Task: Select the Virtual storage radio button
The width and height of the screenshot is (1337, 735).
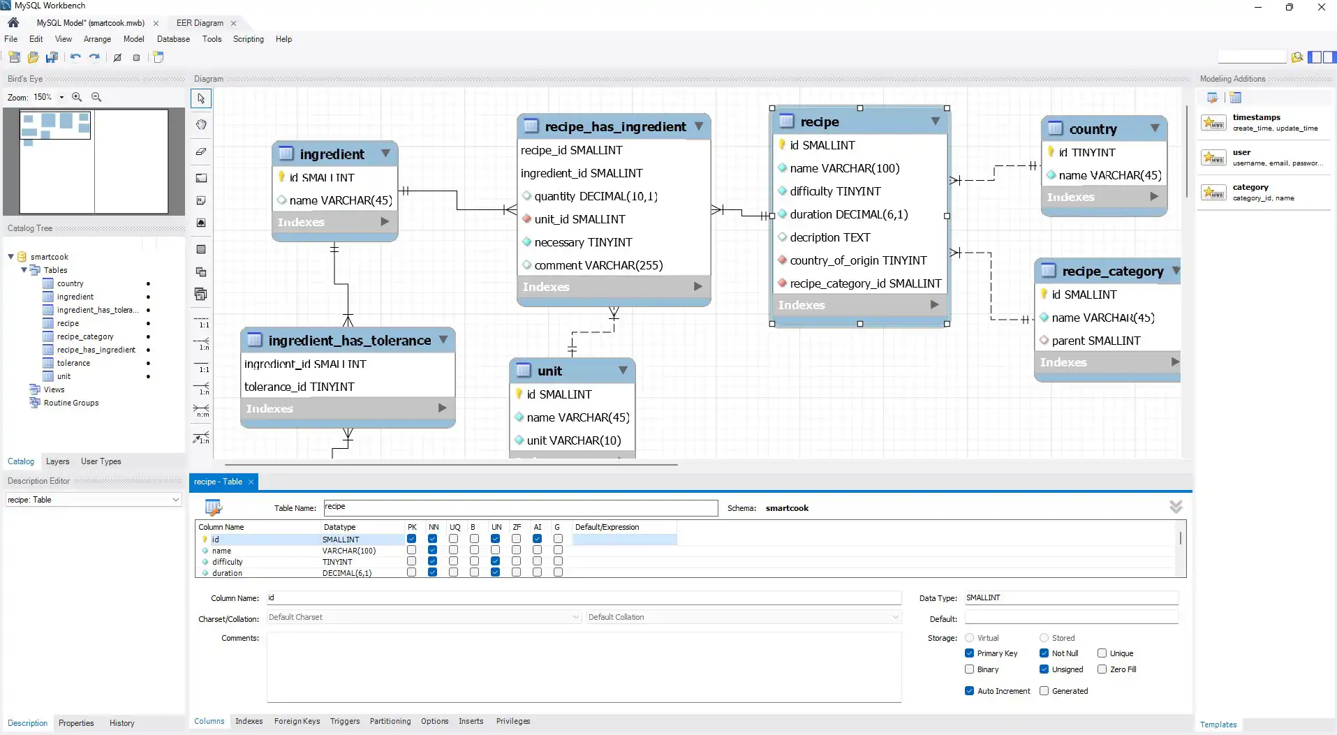Action: pyautogui.click(x=969, y=638)
